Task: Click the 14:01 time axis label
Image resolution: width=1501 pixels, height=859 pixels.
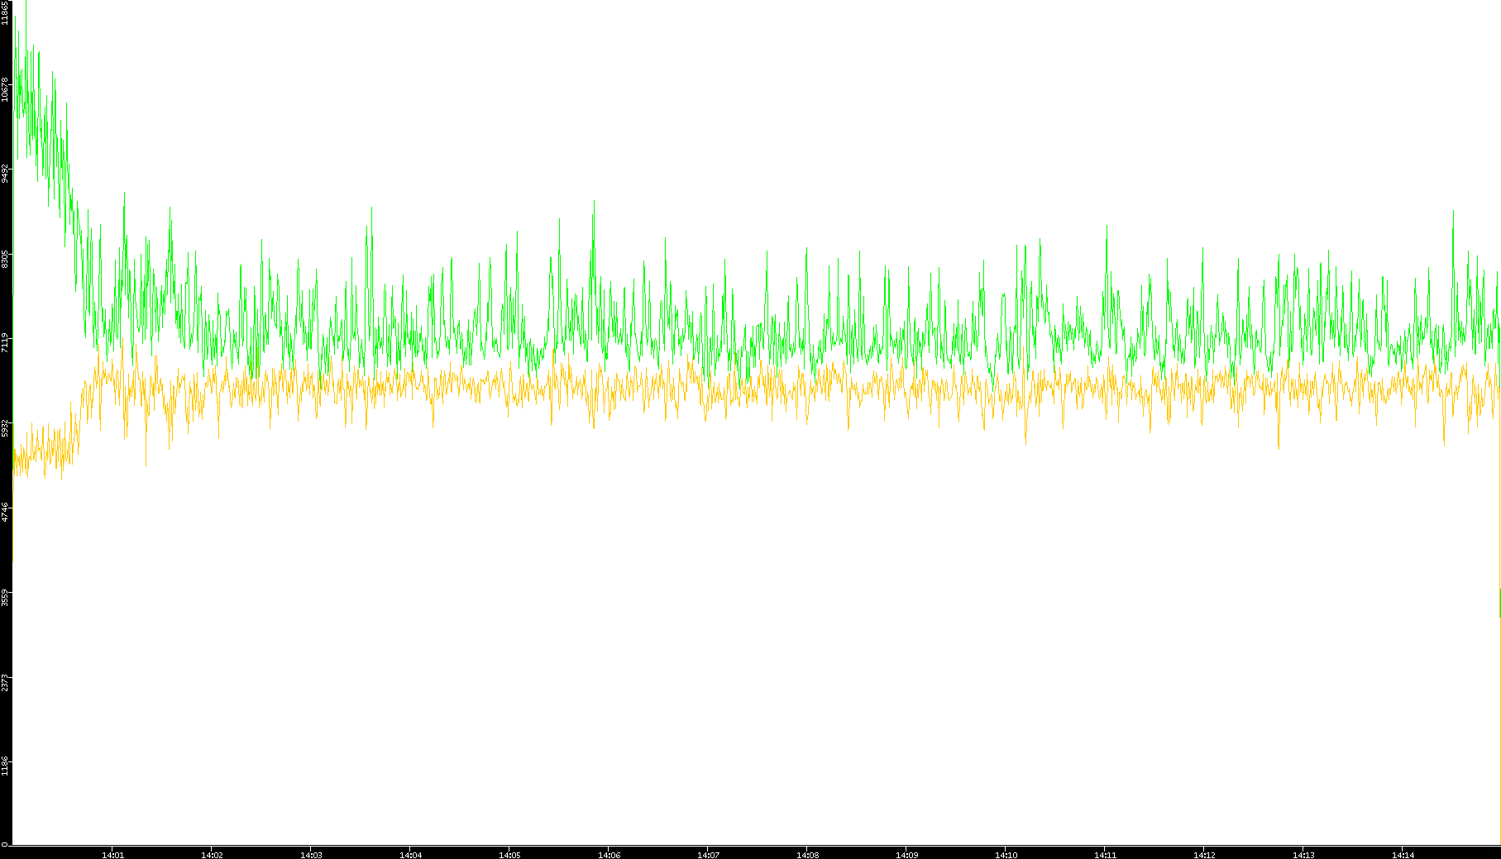Action: [x=112, y=854]
